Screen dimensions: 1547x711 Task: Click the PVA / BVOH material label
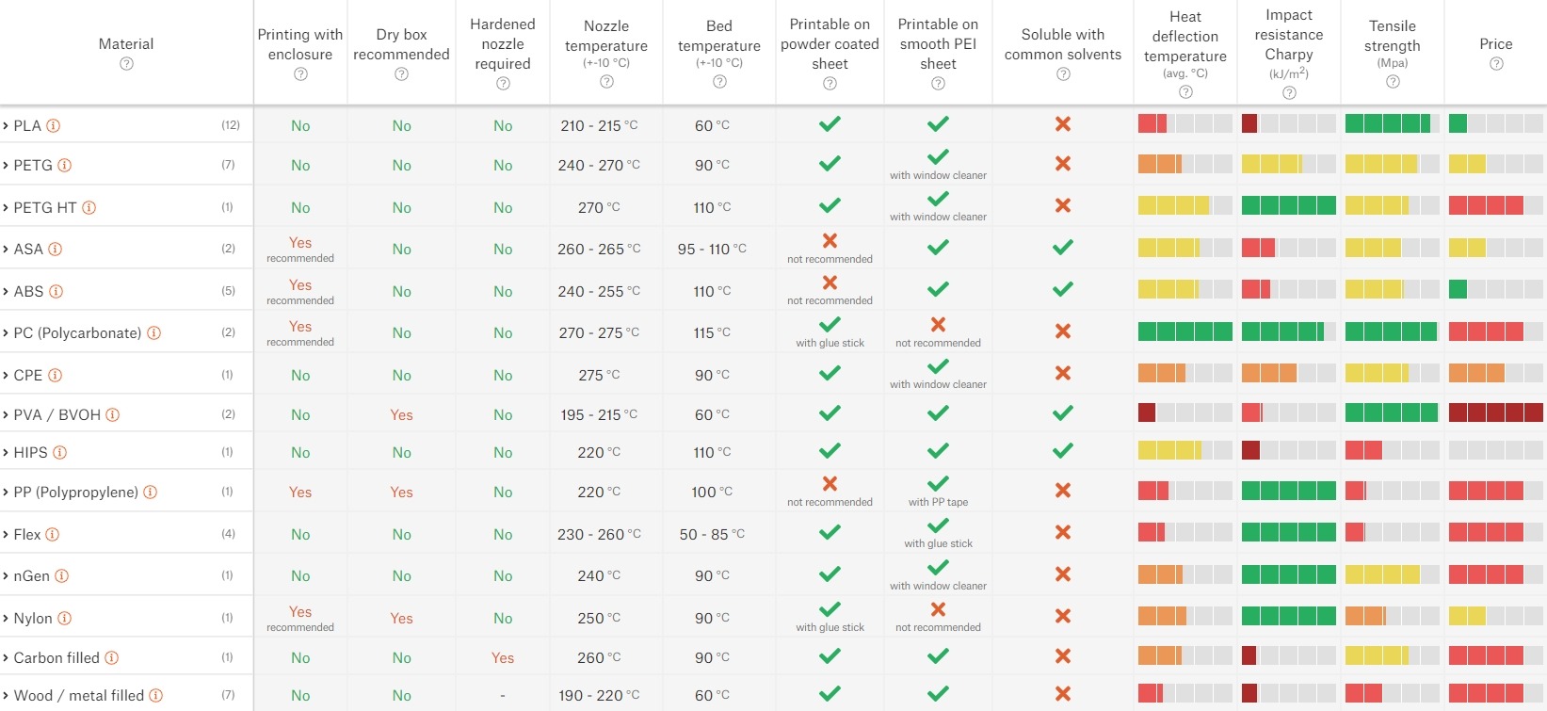[x=55, y=414]
